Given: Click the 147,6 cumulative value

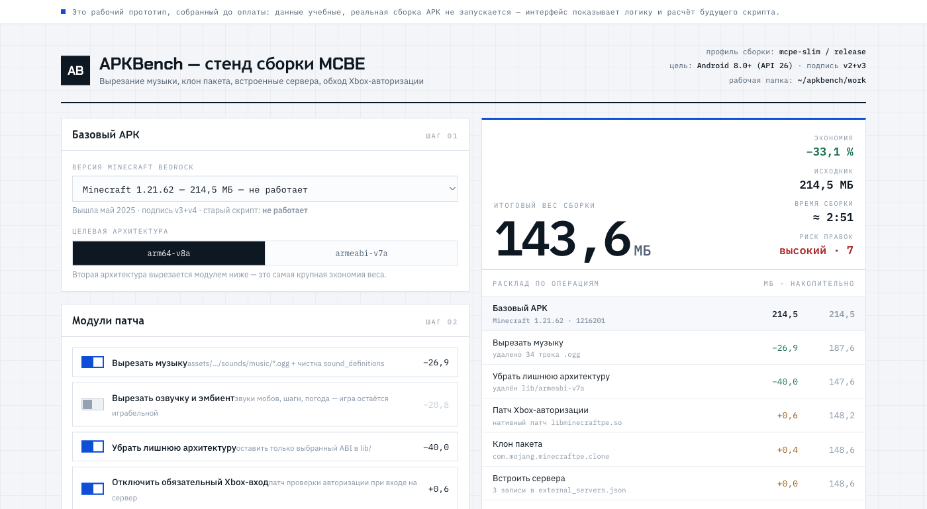Looking at the screenshot, I should (x=842, y=382).
